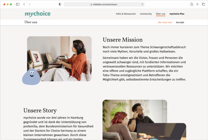Show the tab overview icon
The height and width of the screenshot is (140, 208).
pyautogui.click(x=203, y=4)
